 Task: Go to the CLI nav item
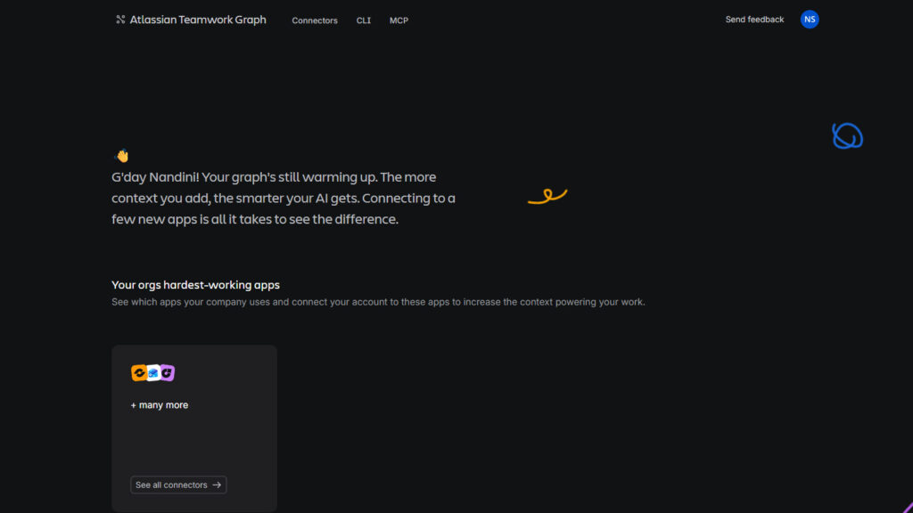point(364,20)
